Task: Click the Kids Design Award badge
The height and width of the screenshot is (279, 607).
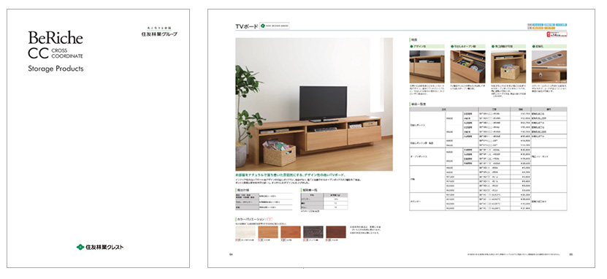Action: (275, 26)
